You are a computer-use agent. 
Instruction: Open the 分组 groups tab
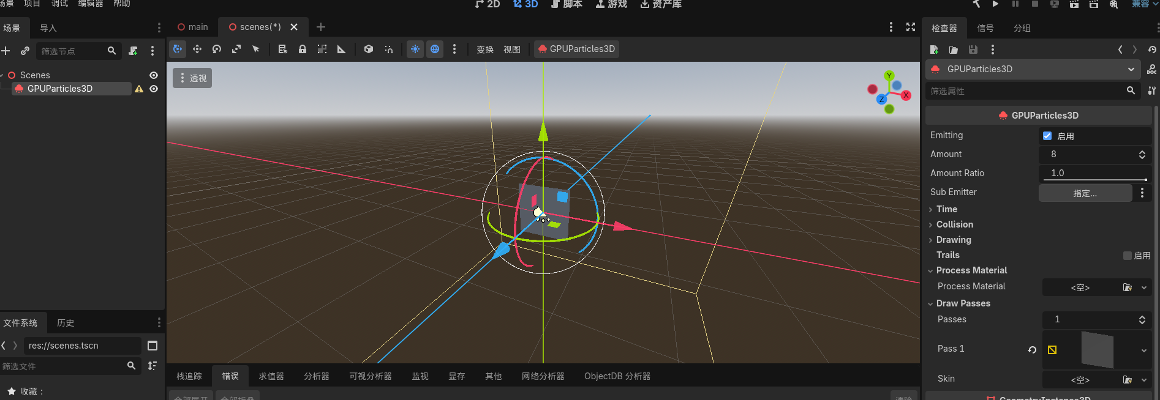point(1022,28)
